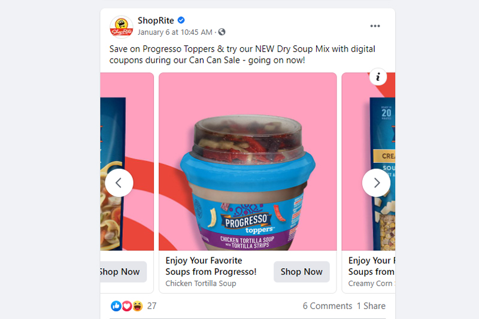Click the public globe audience icon
Image resolution: width=479 pixels, height=319 pixels.
[222, 32]
